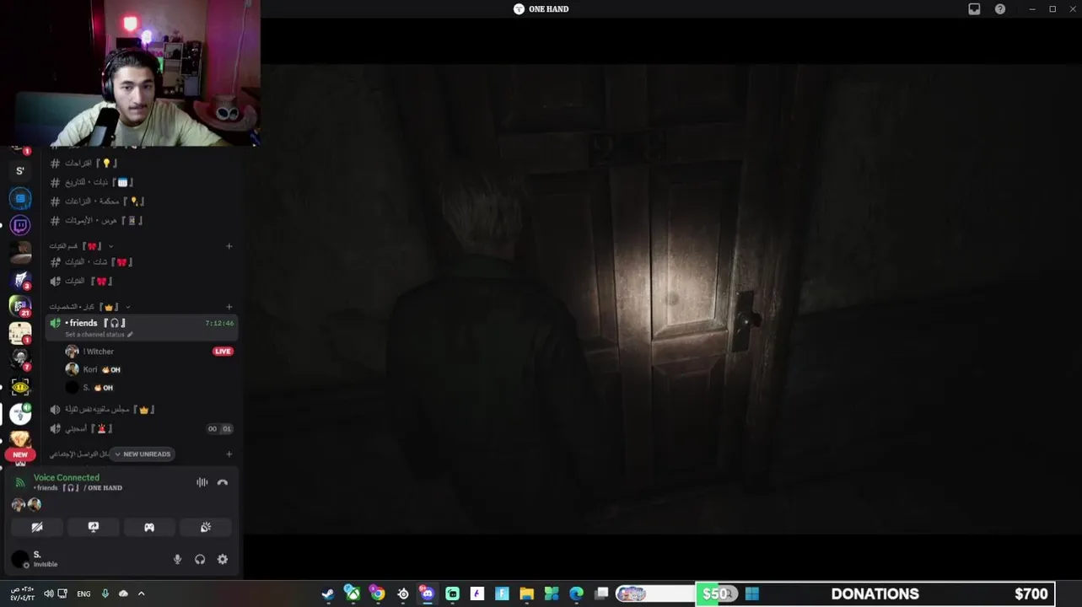Open Microsoft Edge from the taskbar
Viewport: 1082px width, 607px height.
pyautogui.click(x=576, y=594)
